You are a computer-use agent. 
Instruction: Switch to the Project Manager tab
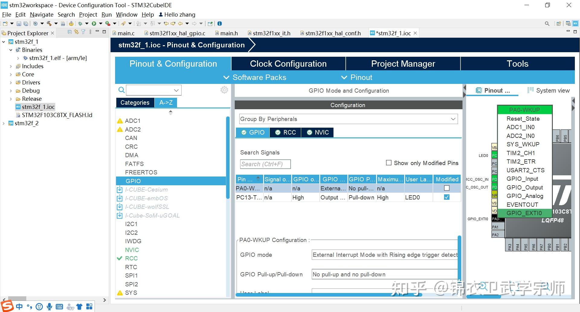(403, 64)
